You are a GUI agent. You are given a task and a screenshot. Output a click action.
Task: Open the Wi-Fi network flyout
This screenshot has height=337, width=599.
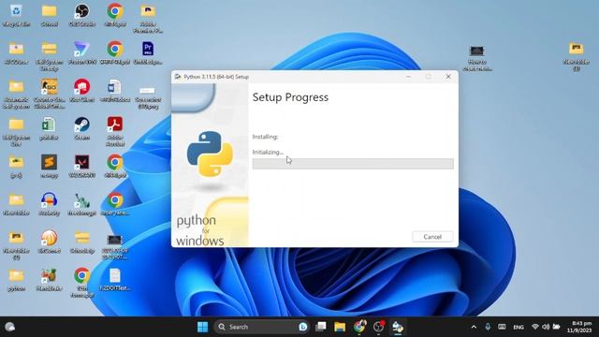(535, 327)
